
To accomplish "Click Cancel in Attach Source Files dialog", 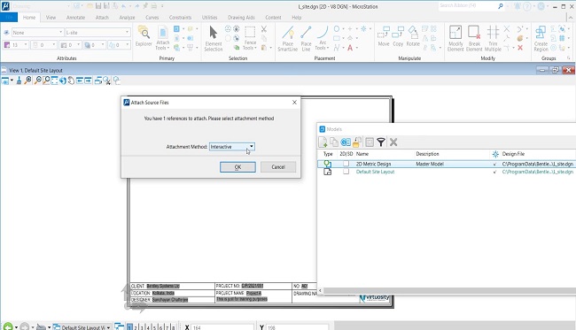I will coord(278,167).
